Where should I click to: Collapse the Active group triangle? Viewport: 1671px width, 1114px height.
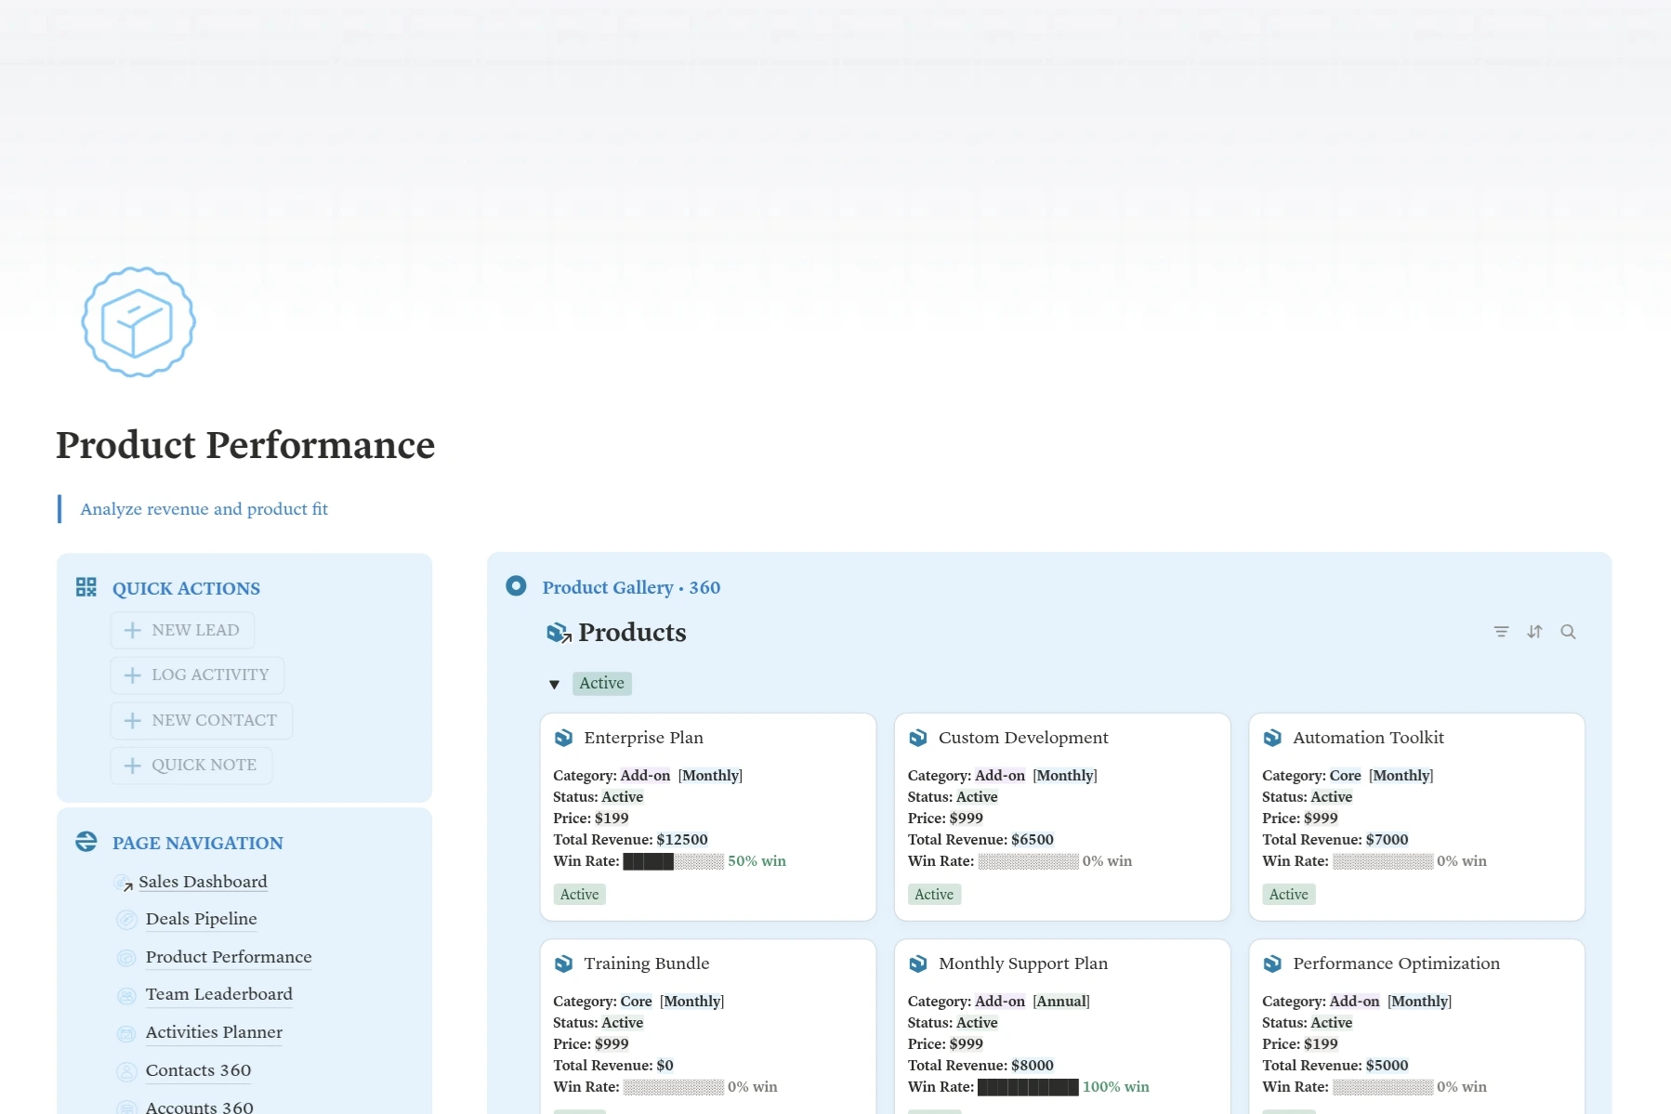click(x=554, y=685)
